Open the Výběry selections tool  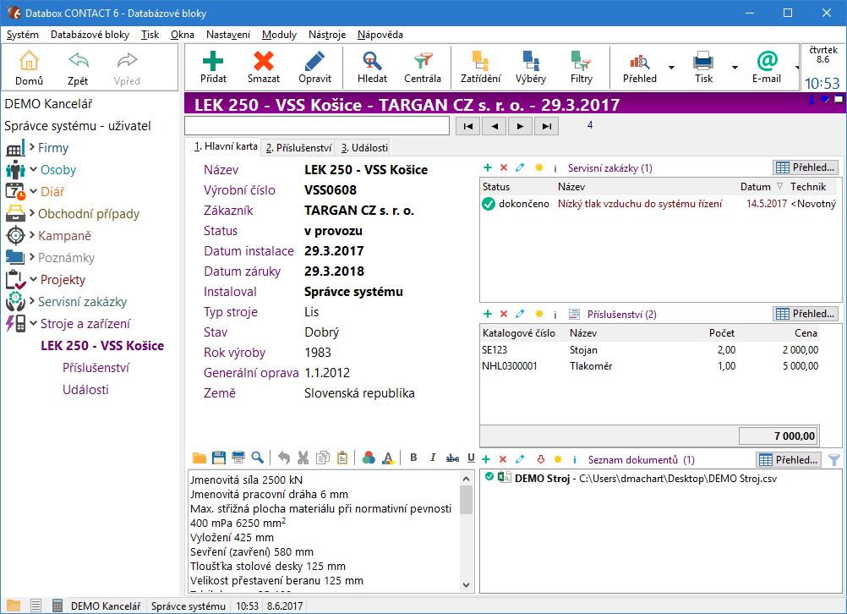pos(531,67)
